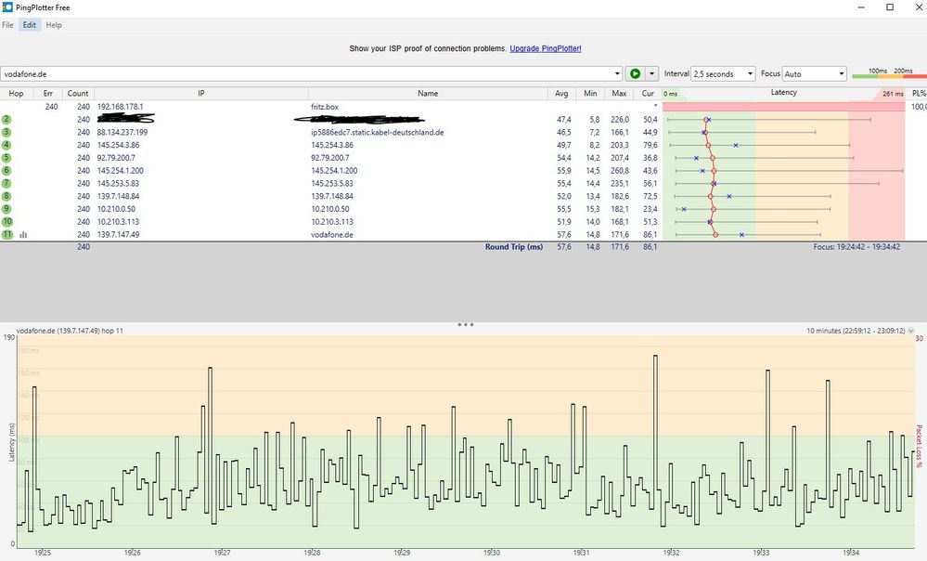Image resolution: width=927 pixels, height=561 pixels.
Task: Click the three-dot splitter handle above the graph
Action: (x=465, y=324)
